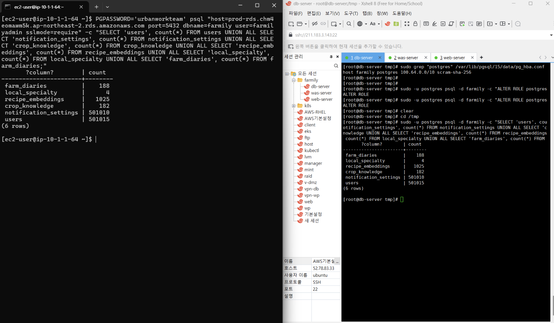Add a new tab with plus button

481,58
